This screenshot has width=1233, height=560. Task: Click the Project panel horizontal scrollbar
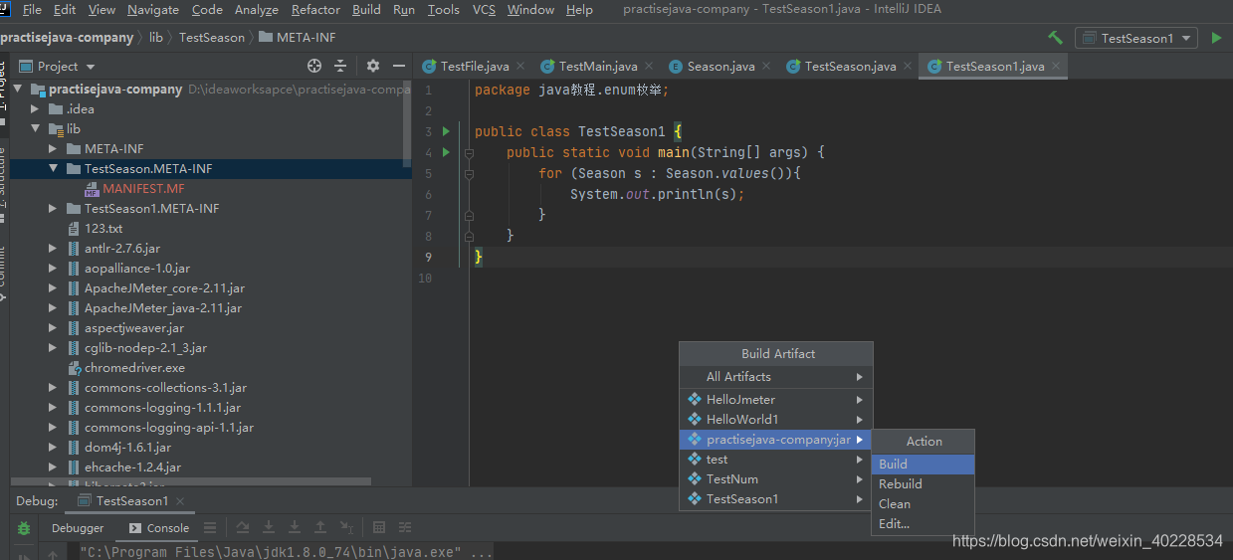pyautogui.click(x=189, y=482)
